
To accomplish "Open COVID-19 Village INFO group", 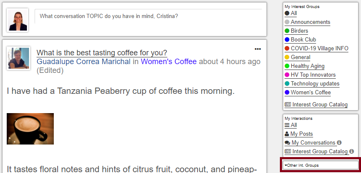I will click(319, 49).
